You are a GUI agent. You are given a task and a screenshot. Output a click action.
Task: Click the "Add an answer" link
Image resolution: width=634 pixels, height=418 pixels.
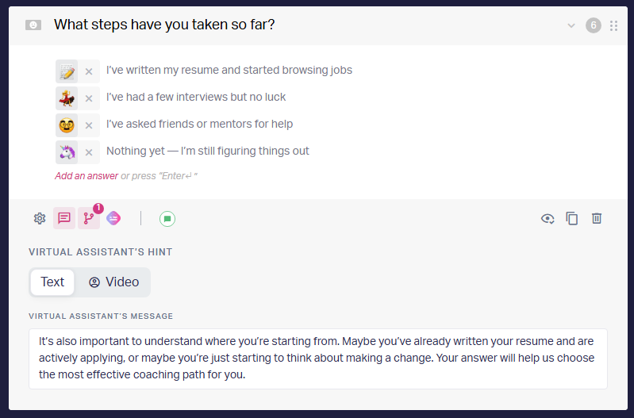[x=86, y=176]
